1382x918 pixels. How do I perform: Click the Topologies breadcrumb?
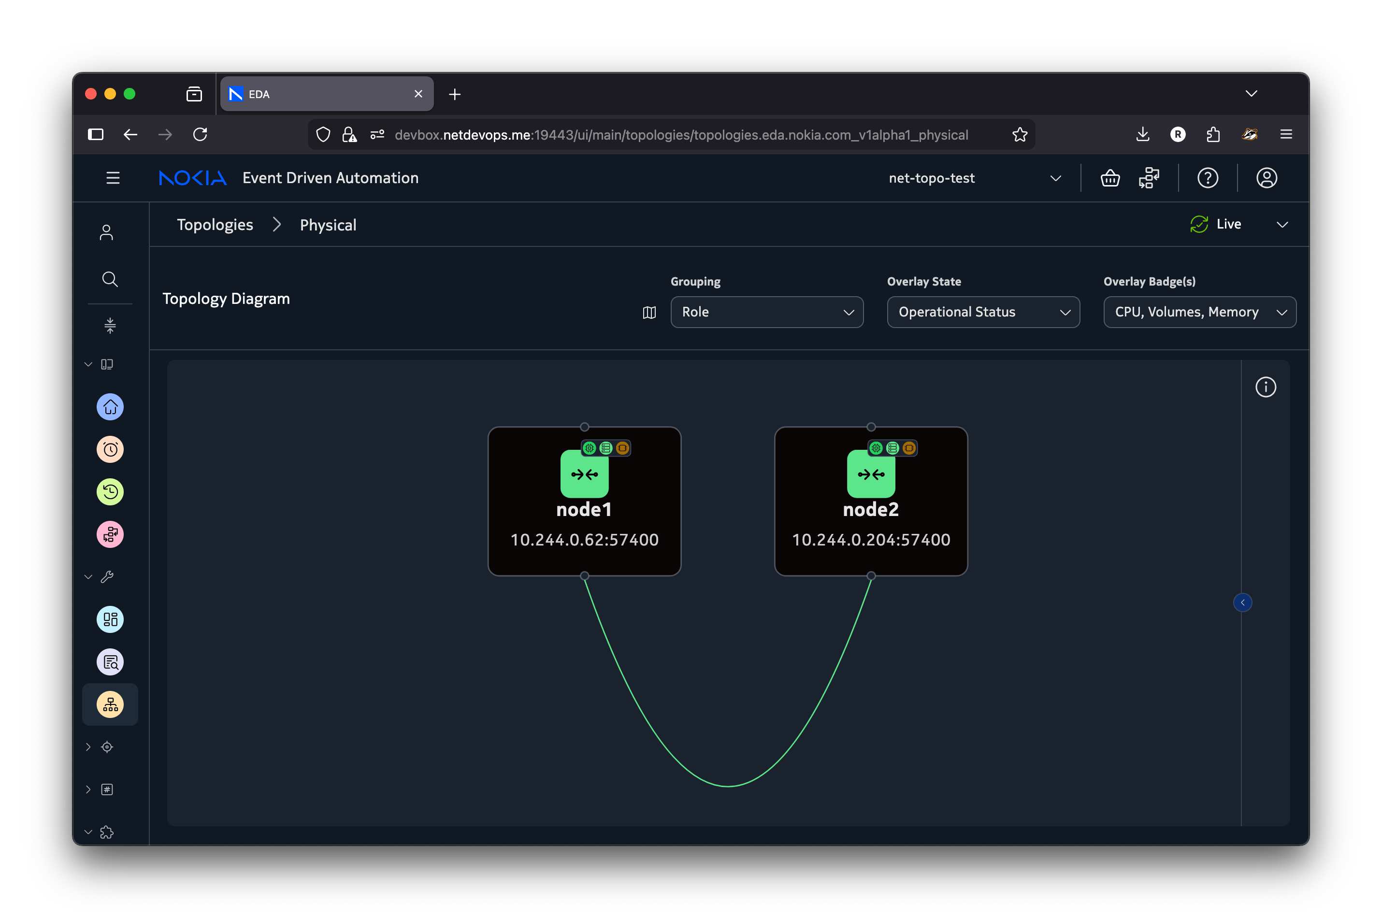pyautogui.click(x=215, y=225)
